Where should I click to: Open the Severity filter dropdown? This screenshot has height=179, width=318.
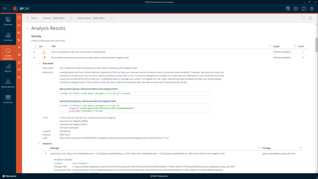pyautogui.click(x=63, y=18)
